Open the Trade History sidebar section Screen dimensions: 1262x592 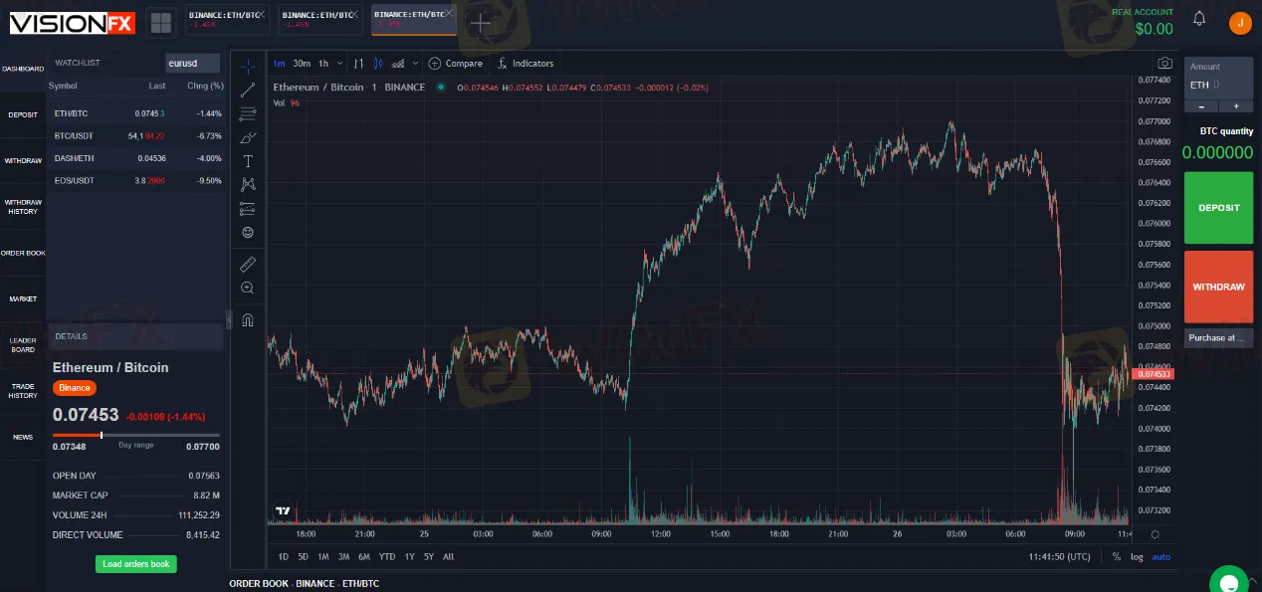pyautogui.click(x=22, y=391)
